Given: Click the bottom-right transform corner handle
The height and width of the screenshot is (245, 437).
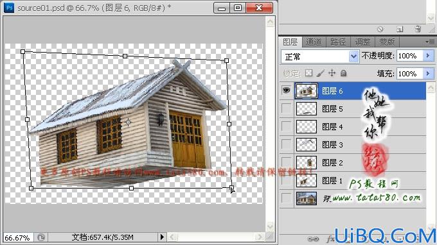Looking at the screenshot, I should (231, 188).
